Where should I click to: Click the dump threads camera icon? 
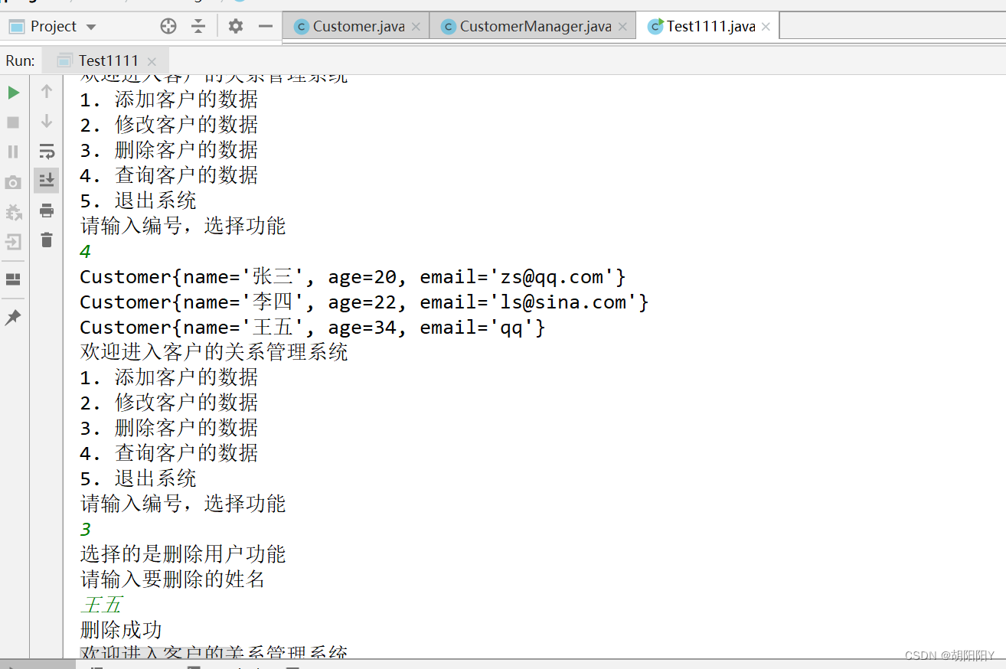click(13, 182)
